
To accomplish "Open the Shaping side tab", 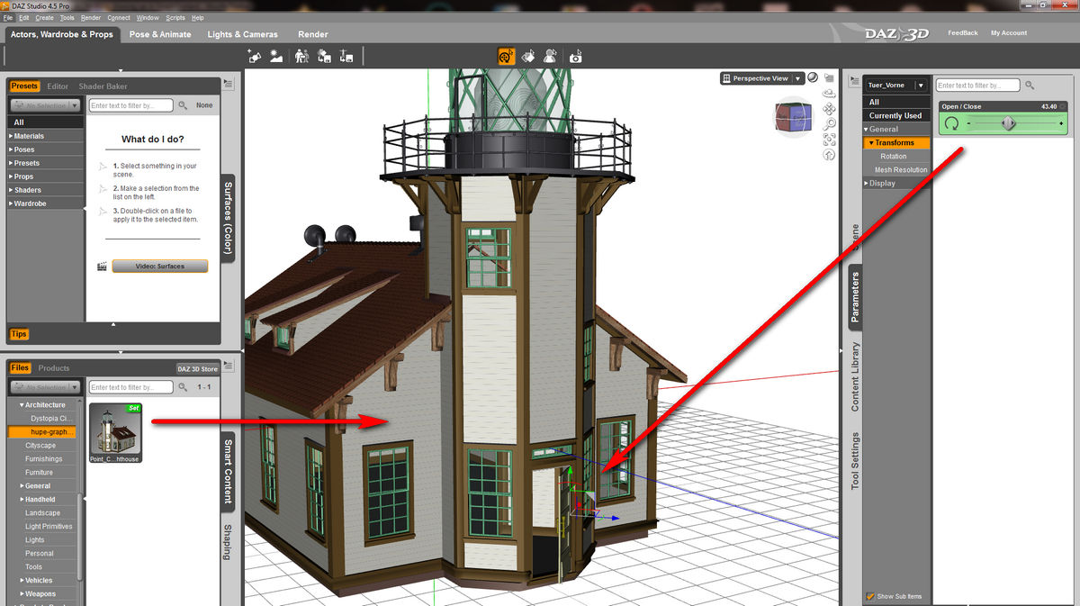I will tap(228, 542).
